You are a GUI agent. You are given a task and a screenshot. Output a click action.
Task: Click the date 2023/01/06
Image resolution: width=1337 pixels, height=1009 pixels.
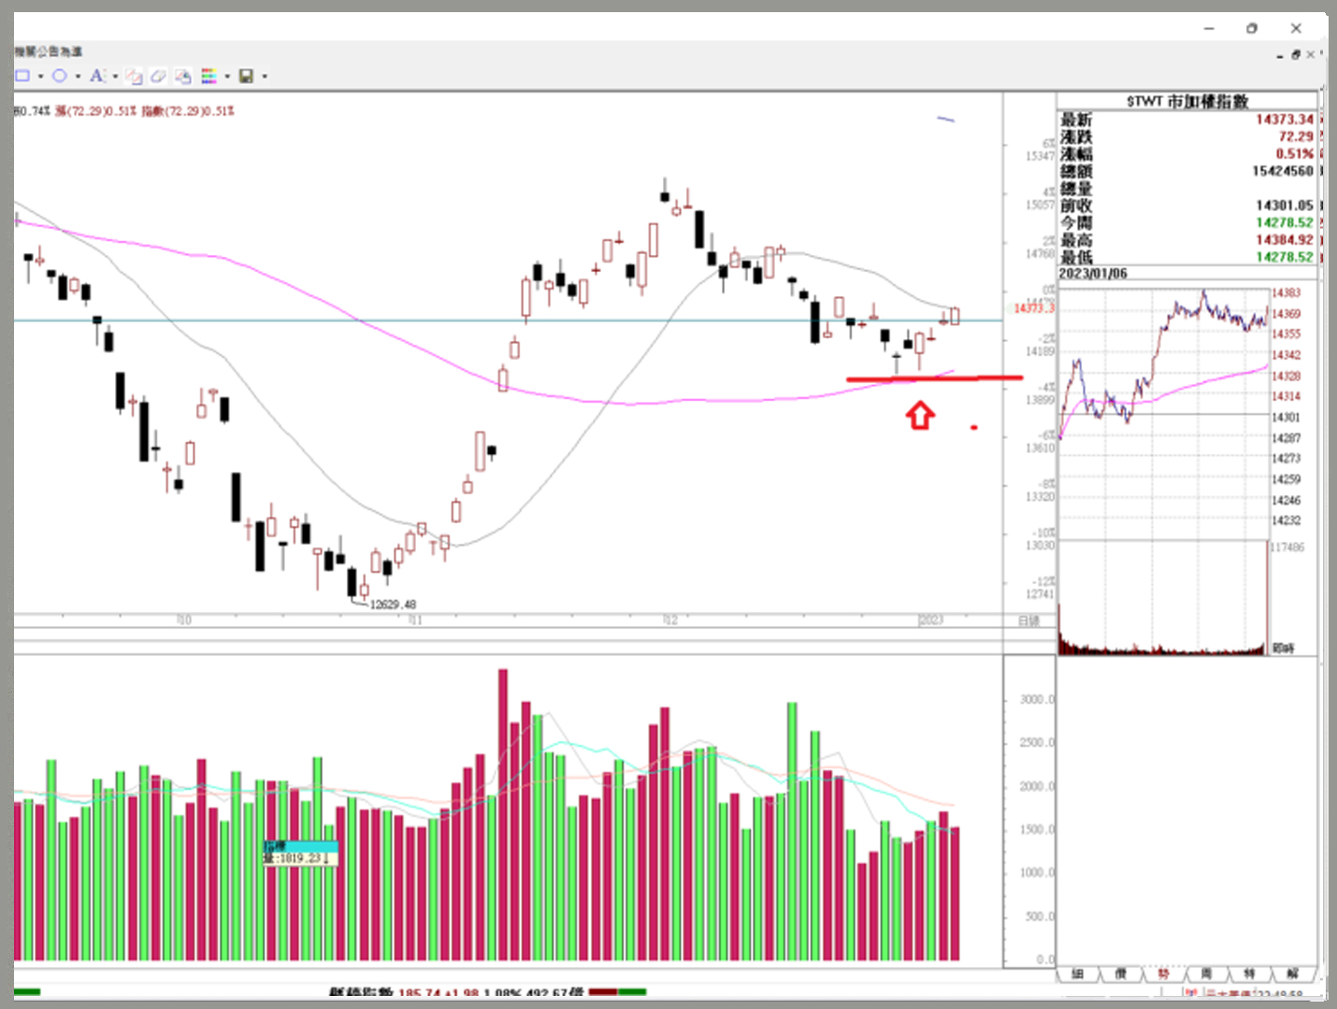coord(1093,274)
